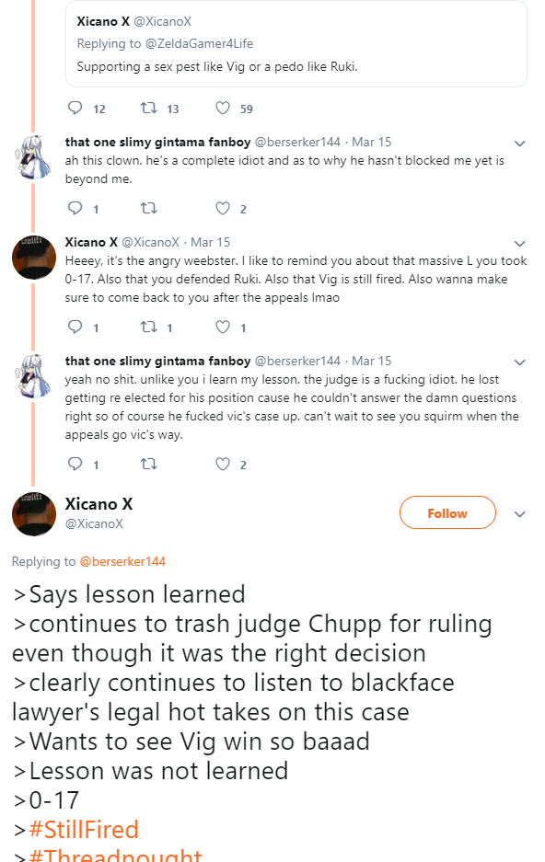The width and height of the screenshot is (545, 862).
Task: Follow Xicano X
Action: pyautogui.click(x=447, y=513)
